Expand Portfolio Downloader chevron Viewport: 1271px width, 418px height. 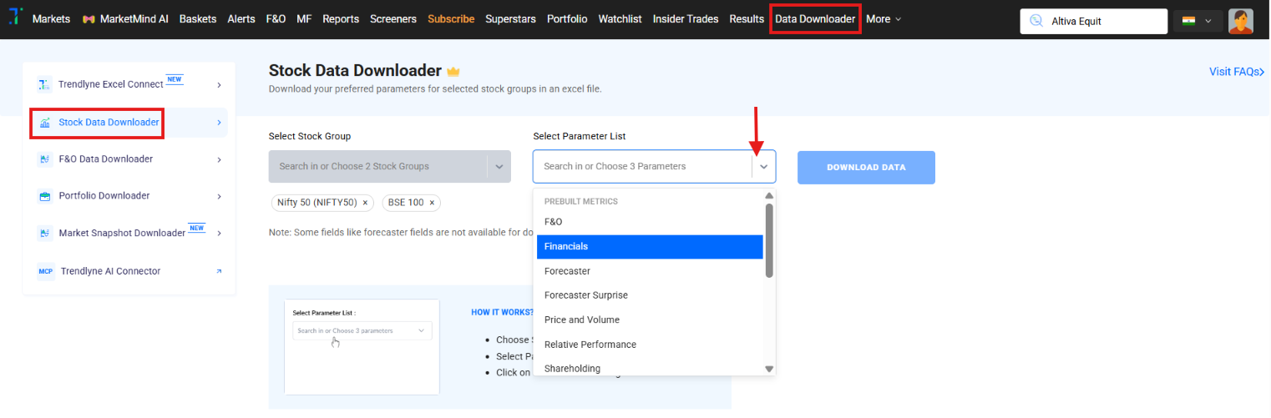tap(219, 196)
